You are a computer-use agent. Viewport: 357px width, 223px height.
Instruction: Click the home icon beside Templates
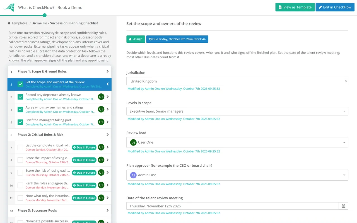click(x=9, y=23)
